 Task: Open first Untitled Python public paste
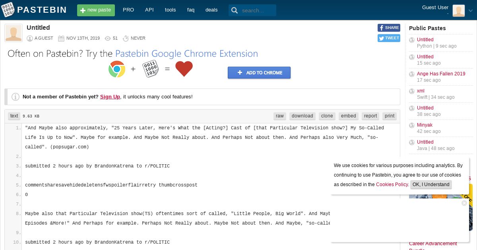(x=425, y=40)
